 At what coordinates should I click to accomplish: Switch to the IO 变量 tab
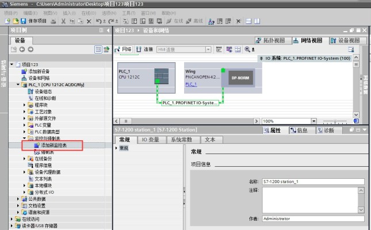[150, 140]
